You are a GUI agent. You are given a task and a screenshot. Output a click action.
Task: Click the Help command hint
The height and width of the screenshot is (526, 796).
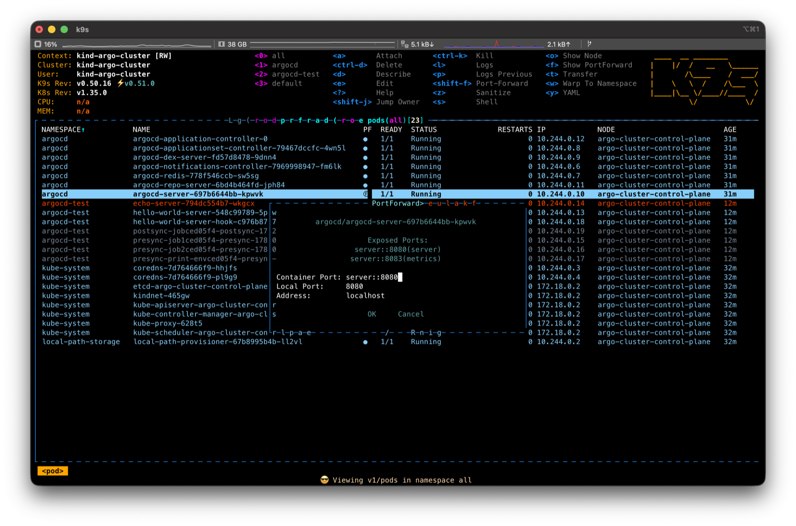[385, 93]
